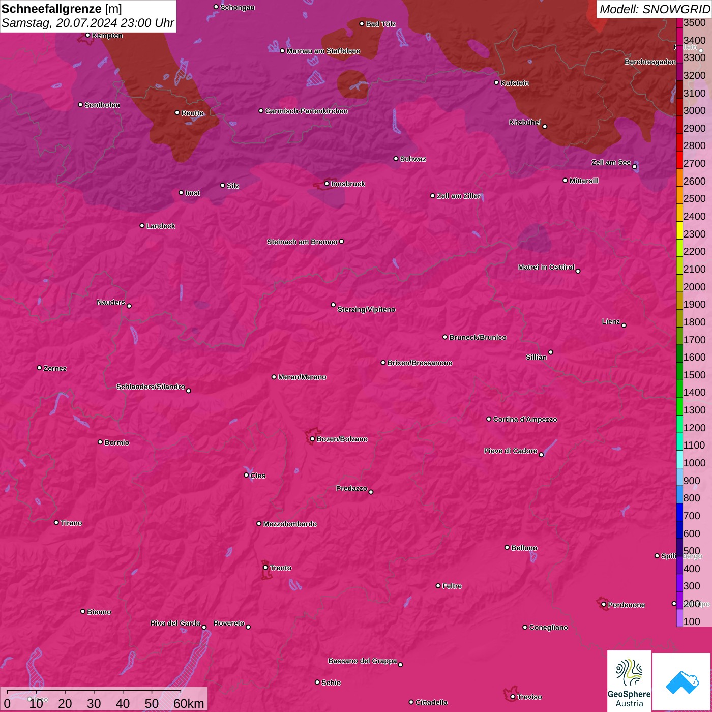Viewport: 712px width, 712px height.
Task: Click the Zell am See label
Action: point(611,162)
